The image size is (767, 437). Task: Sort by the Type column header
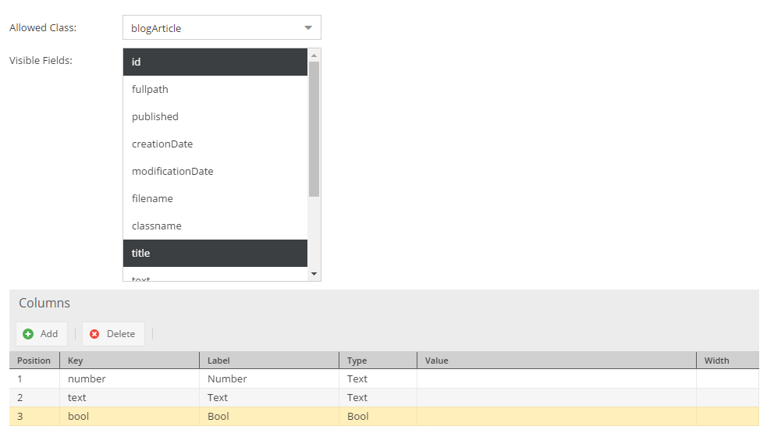(378, 361)
